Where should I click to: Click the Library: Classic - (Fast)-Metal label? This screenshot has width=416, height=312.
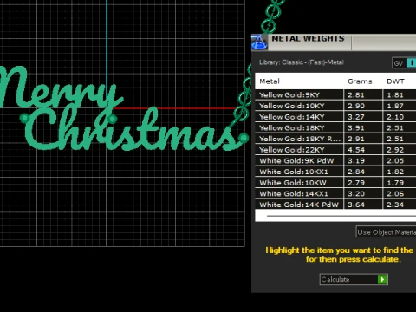(x=302, y=62)
